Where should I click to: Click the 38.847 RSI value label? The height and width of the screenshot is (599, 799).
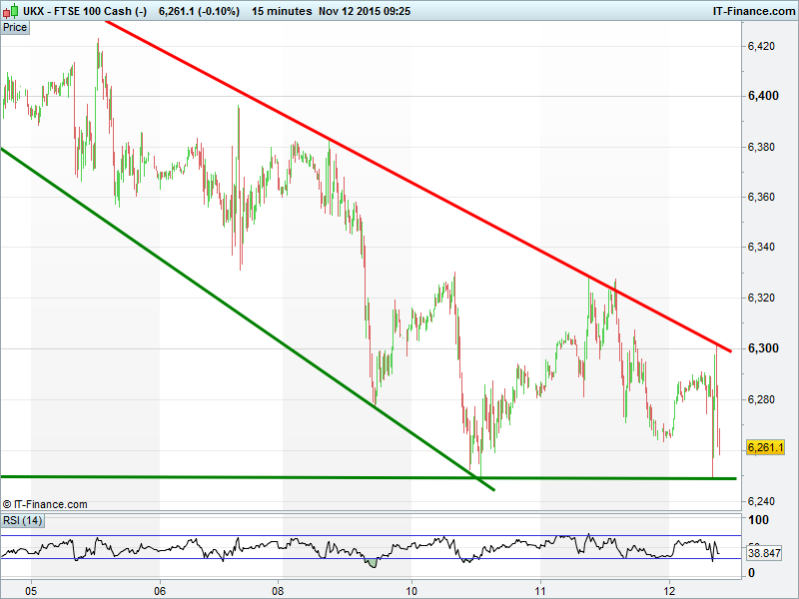click(x=764, y=553)
